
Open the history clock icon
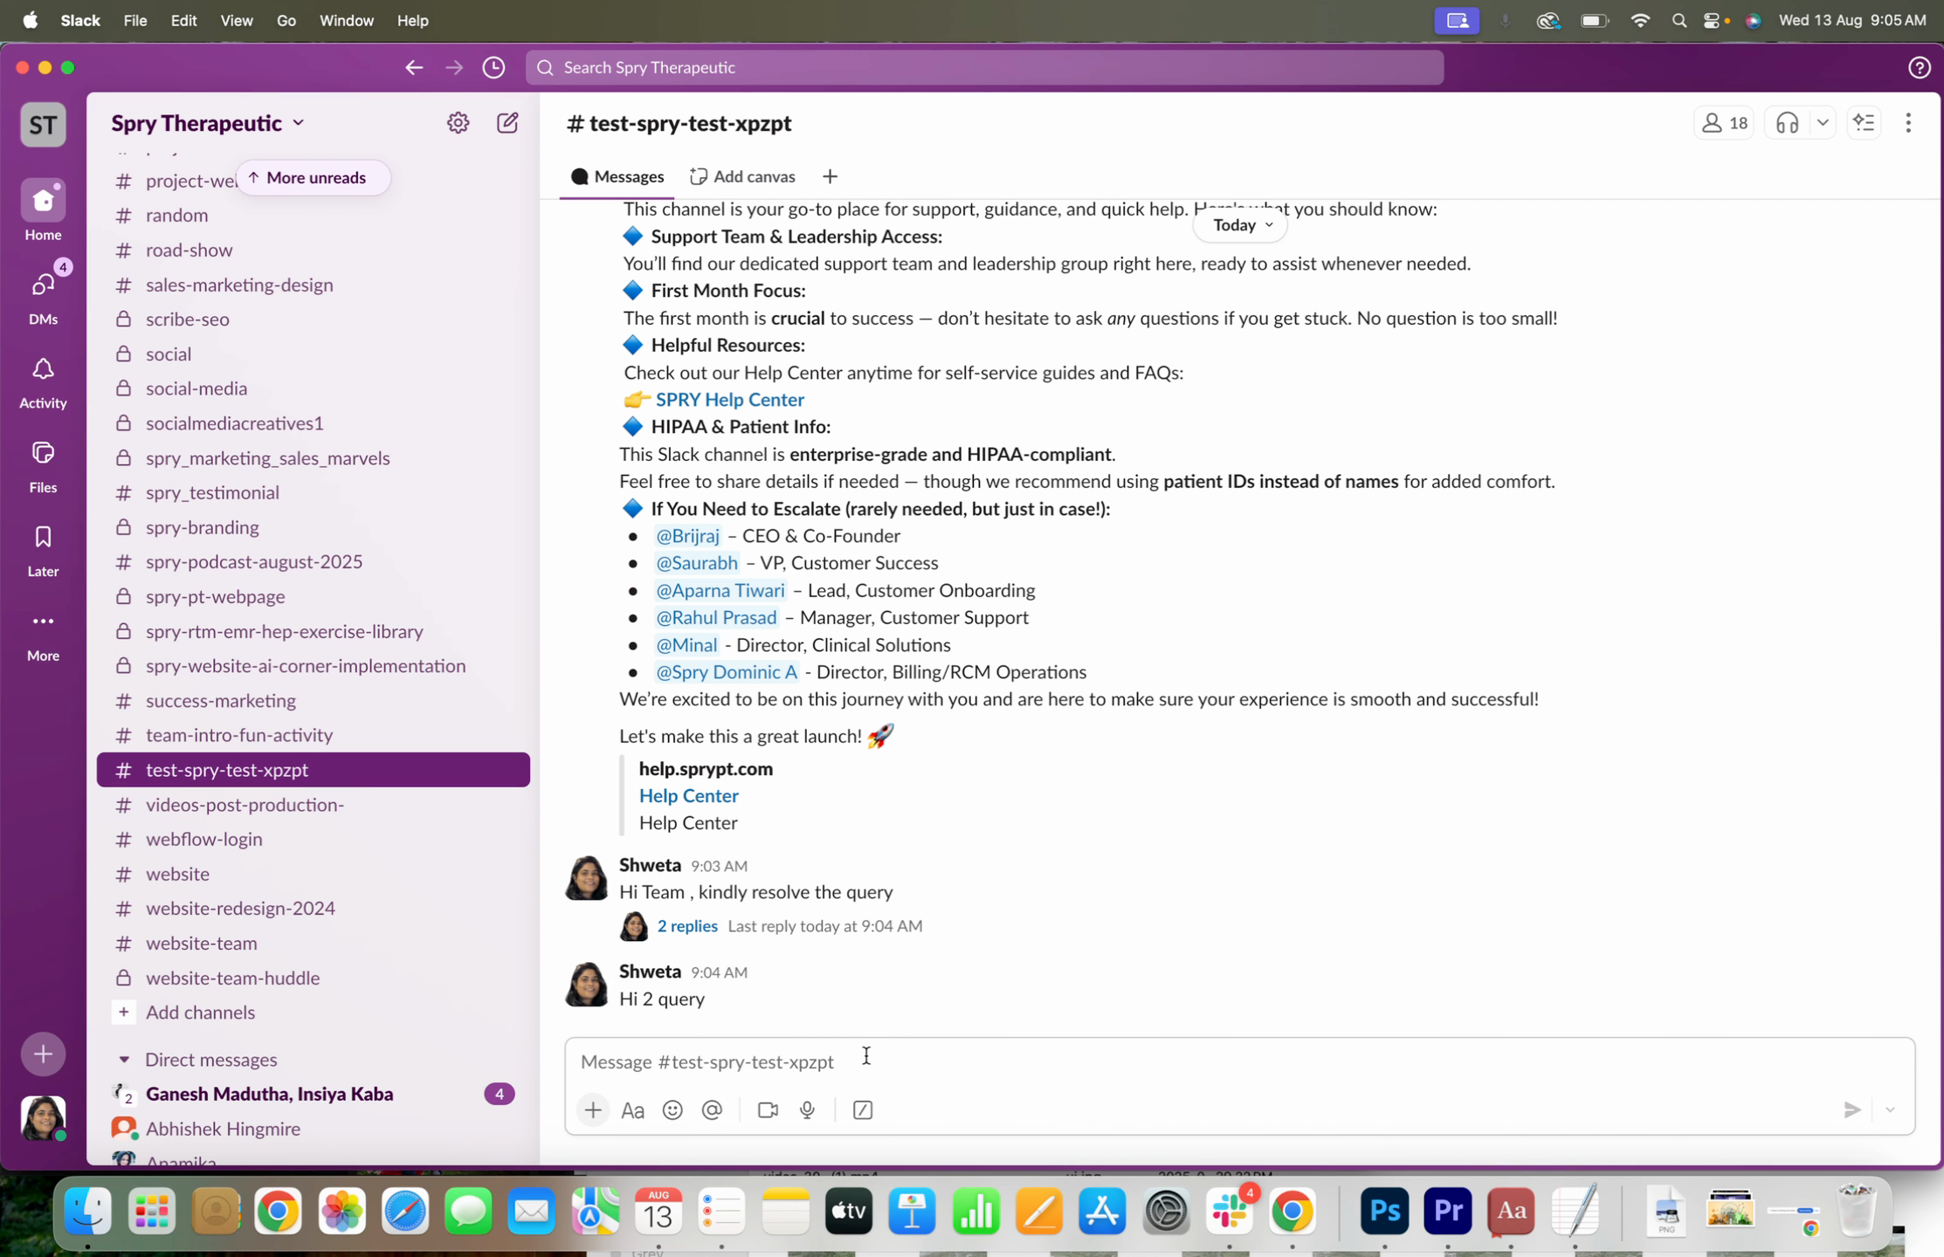pos(493,67)
